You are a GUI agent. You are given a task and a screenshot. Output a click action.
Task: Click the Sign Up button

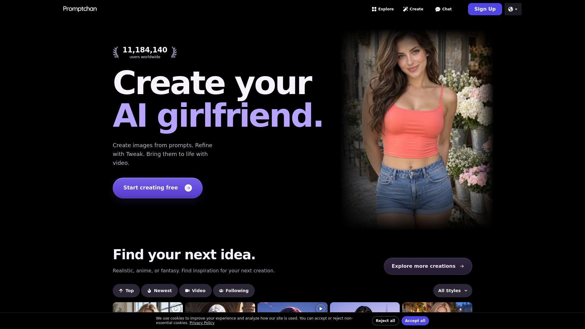[x=485, y=9]
